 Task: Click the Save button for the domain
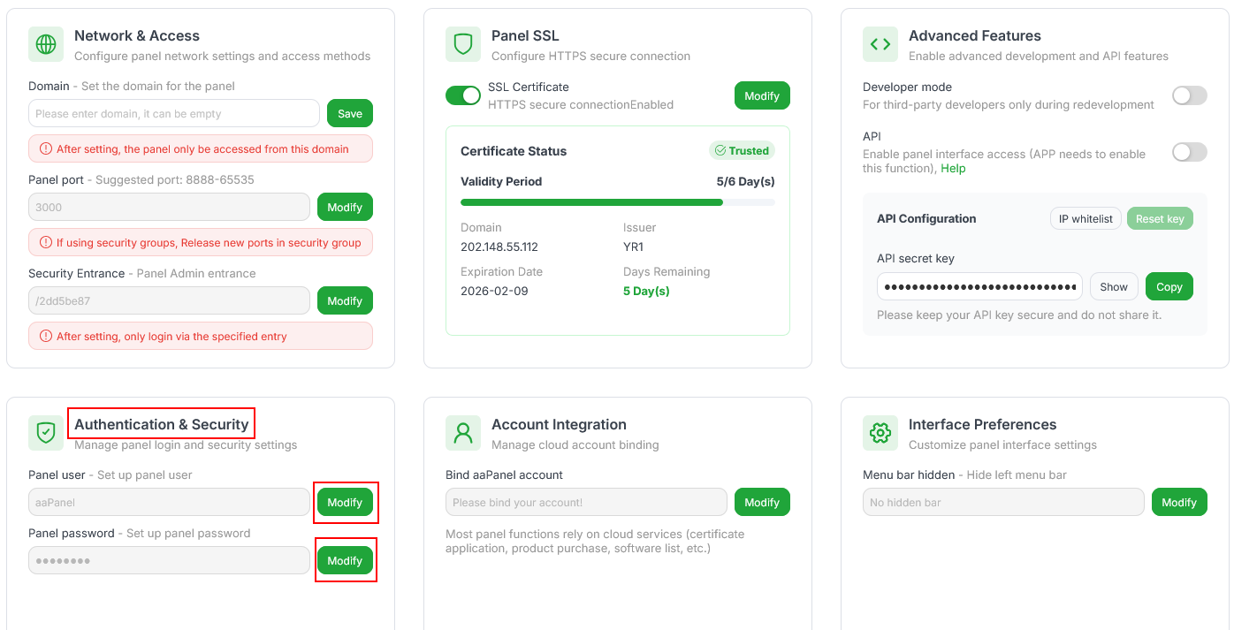[350, 113]
